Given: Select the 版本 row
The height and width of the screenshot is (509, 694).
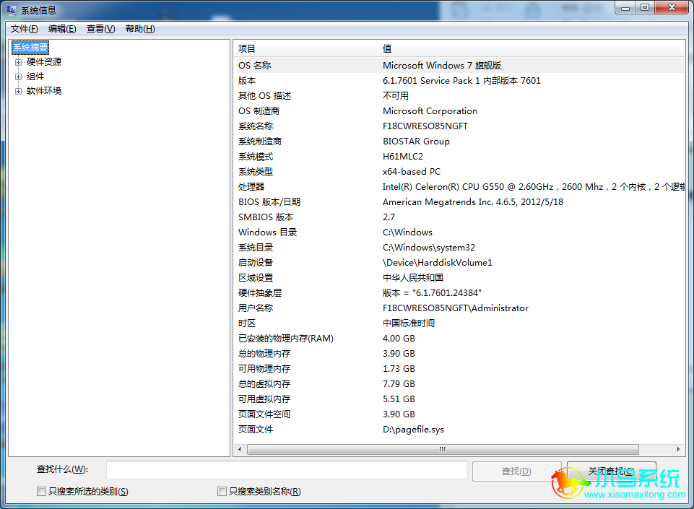Looking at the screenshot, I should coord(459,81).
